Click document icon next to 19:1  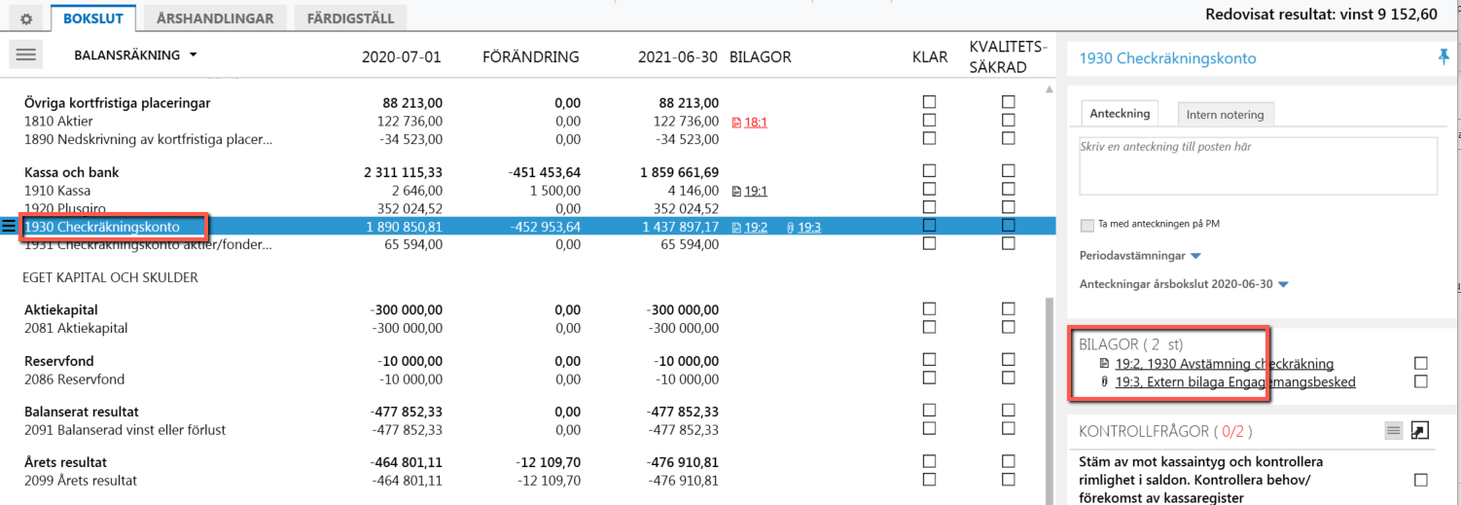[736, 192]
